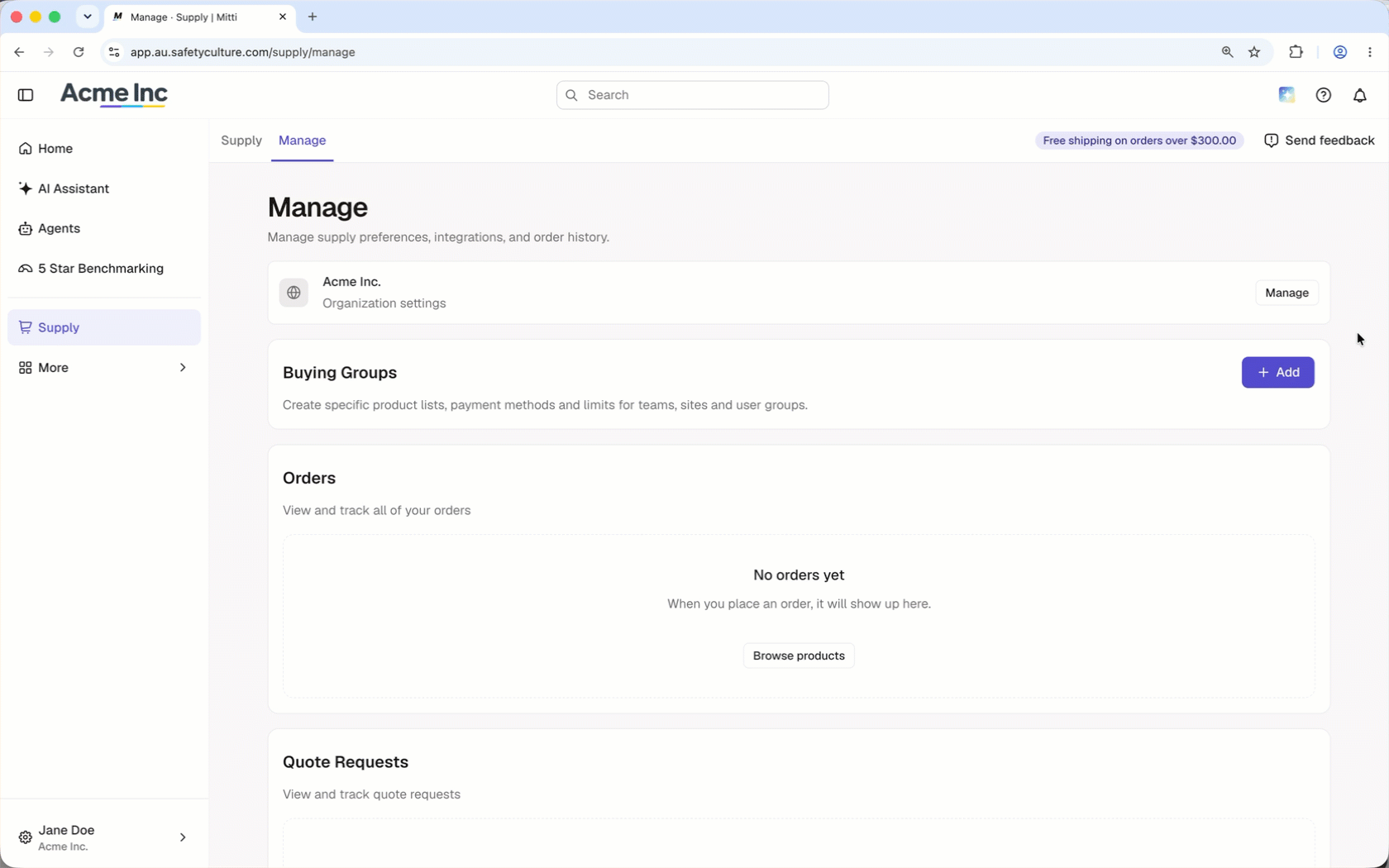
Task: Open the notifications bell
Action: [1359, 95]
